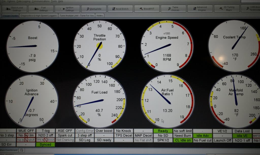Open the Table choices button
The width and height of the screenshot is (260, 155).
[173, 9]
